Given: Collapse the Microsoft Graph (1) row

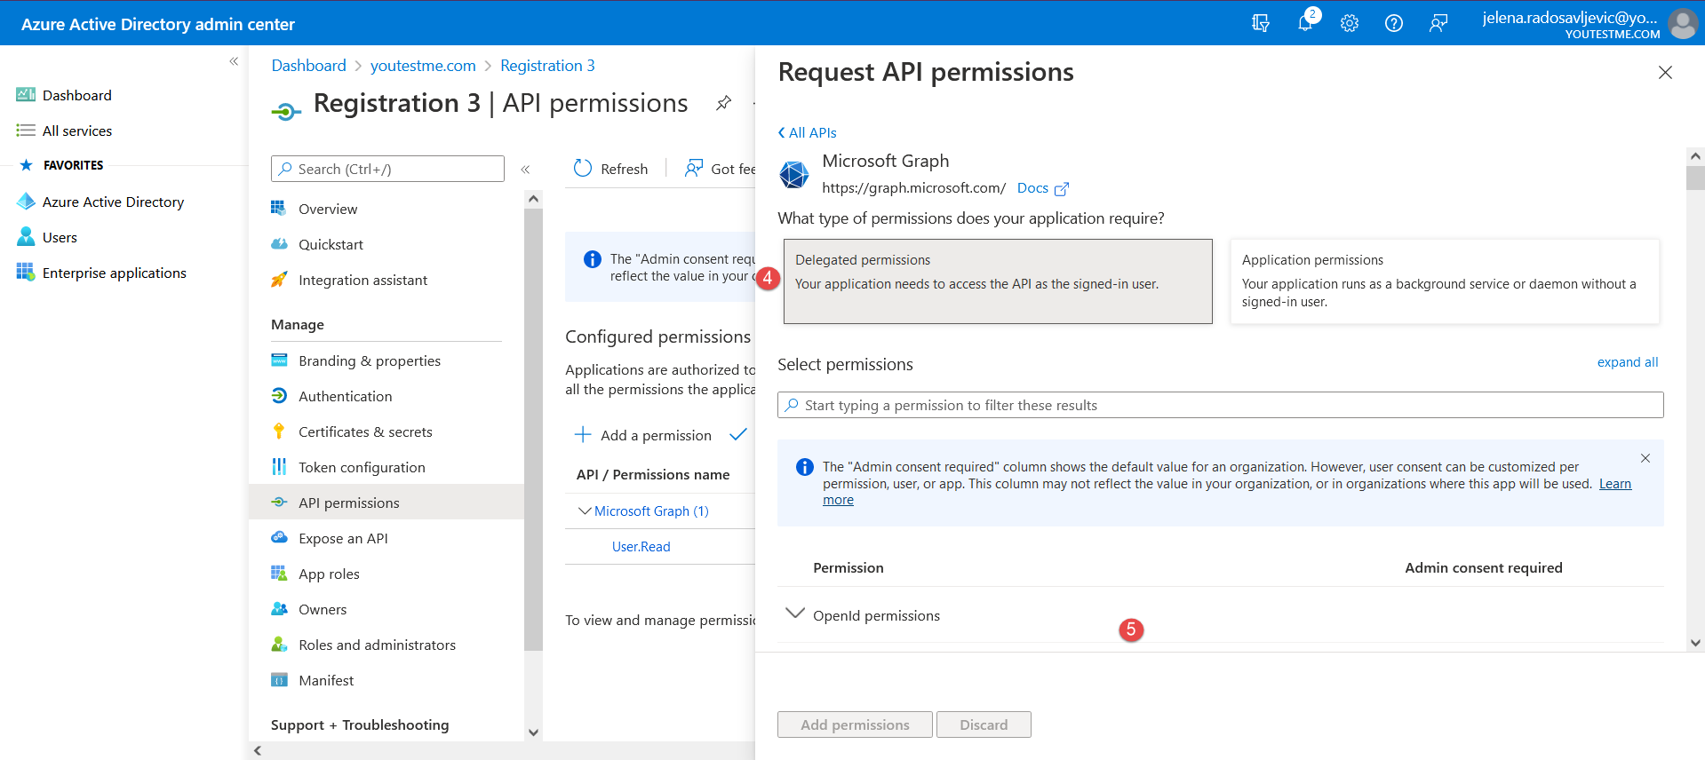Looking at the screenshot, I should [x=585, y=511].
